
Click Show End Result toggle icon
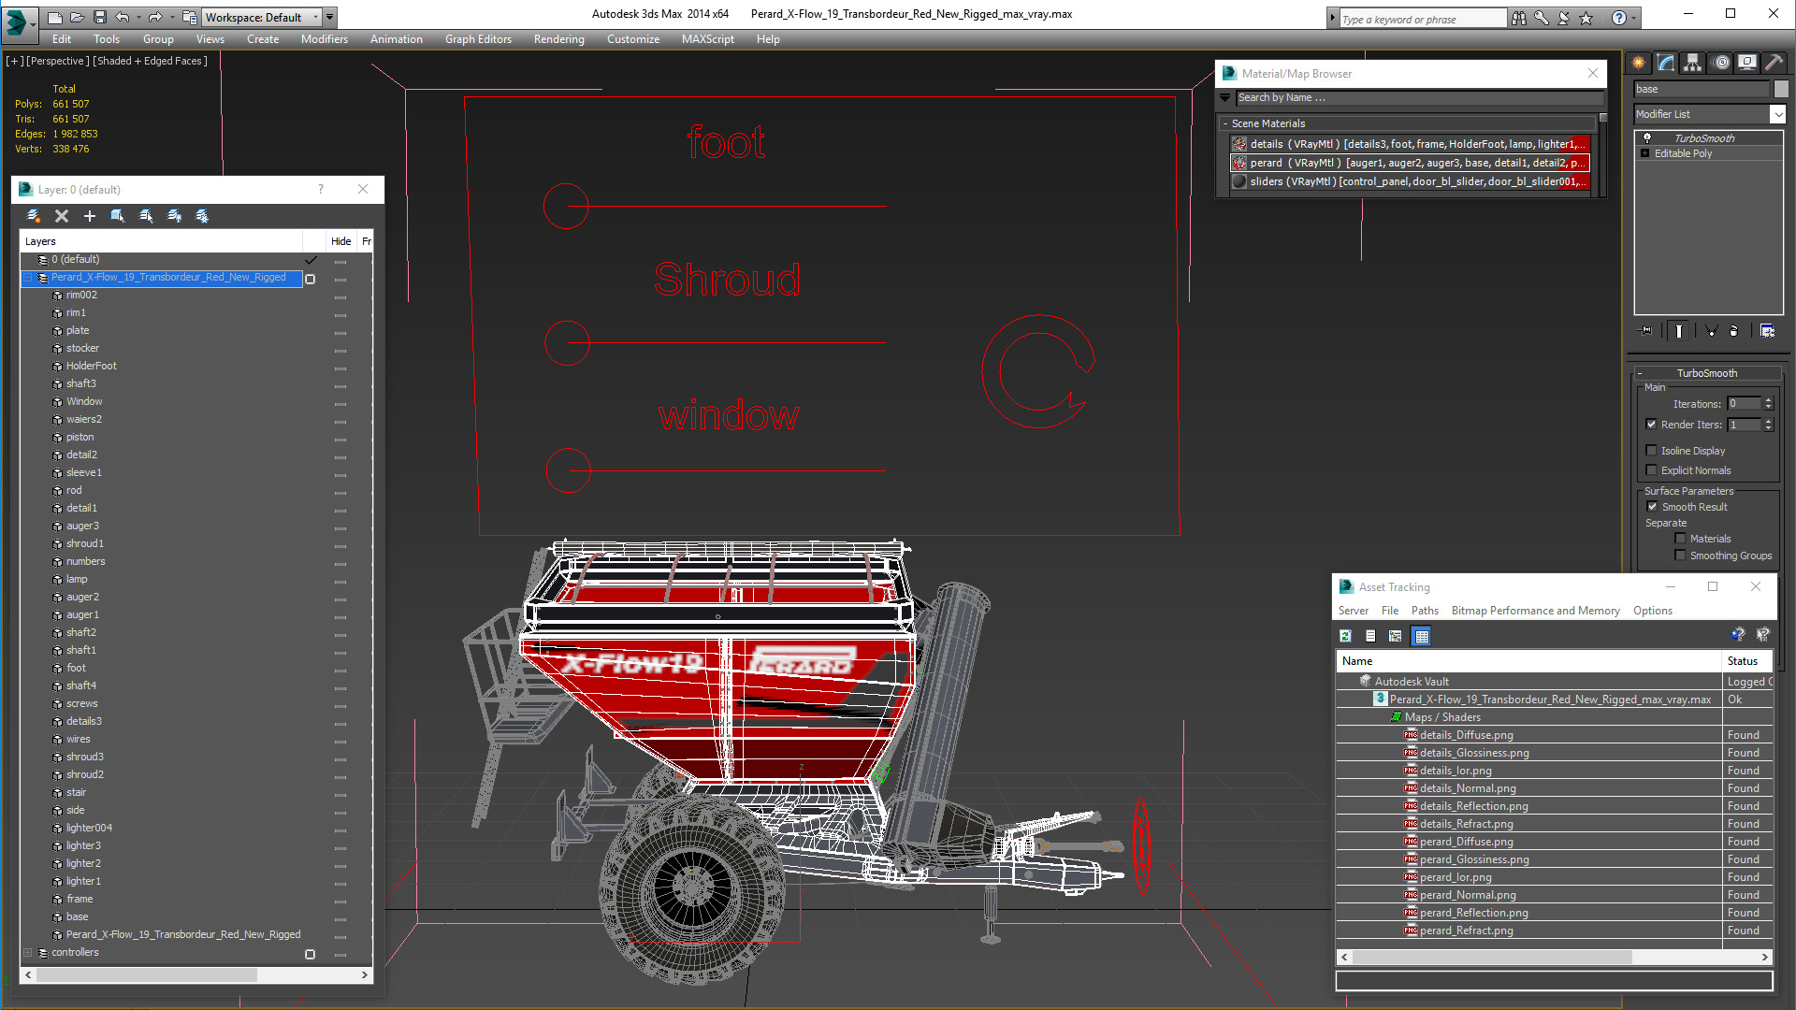pos(1679,331)
